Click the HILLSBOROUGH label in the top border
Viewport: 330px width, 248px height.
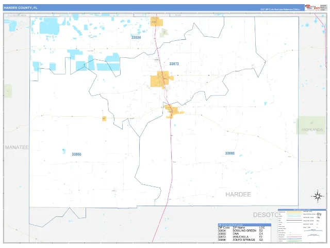(x=17, y=16)
